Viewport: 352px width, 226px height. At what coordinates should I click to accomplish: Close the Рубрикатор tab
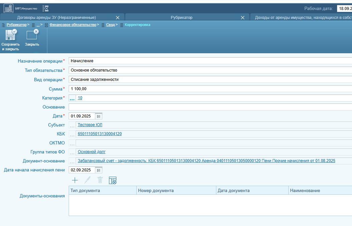[243, 18]
